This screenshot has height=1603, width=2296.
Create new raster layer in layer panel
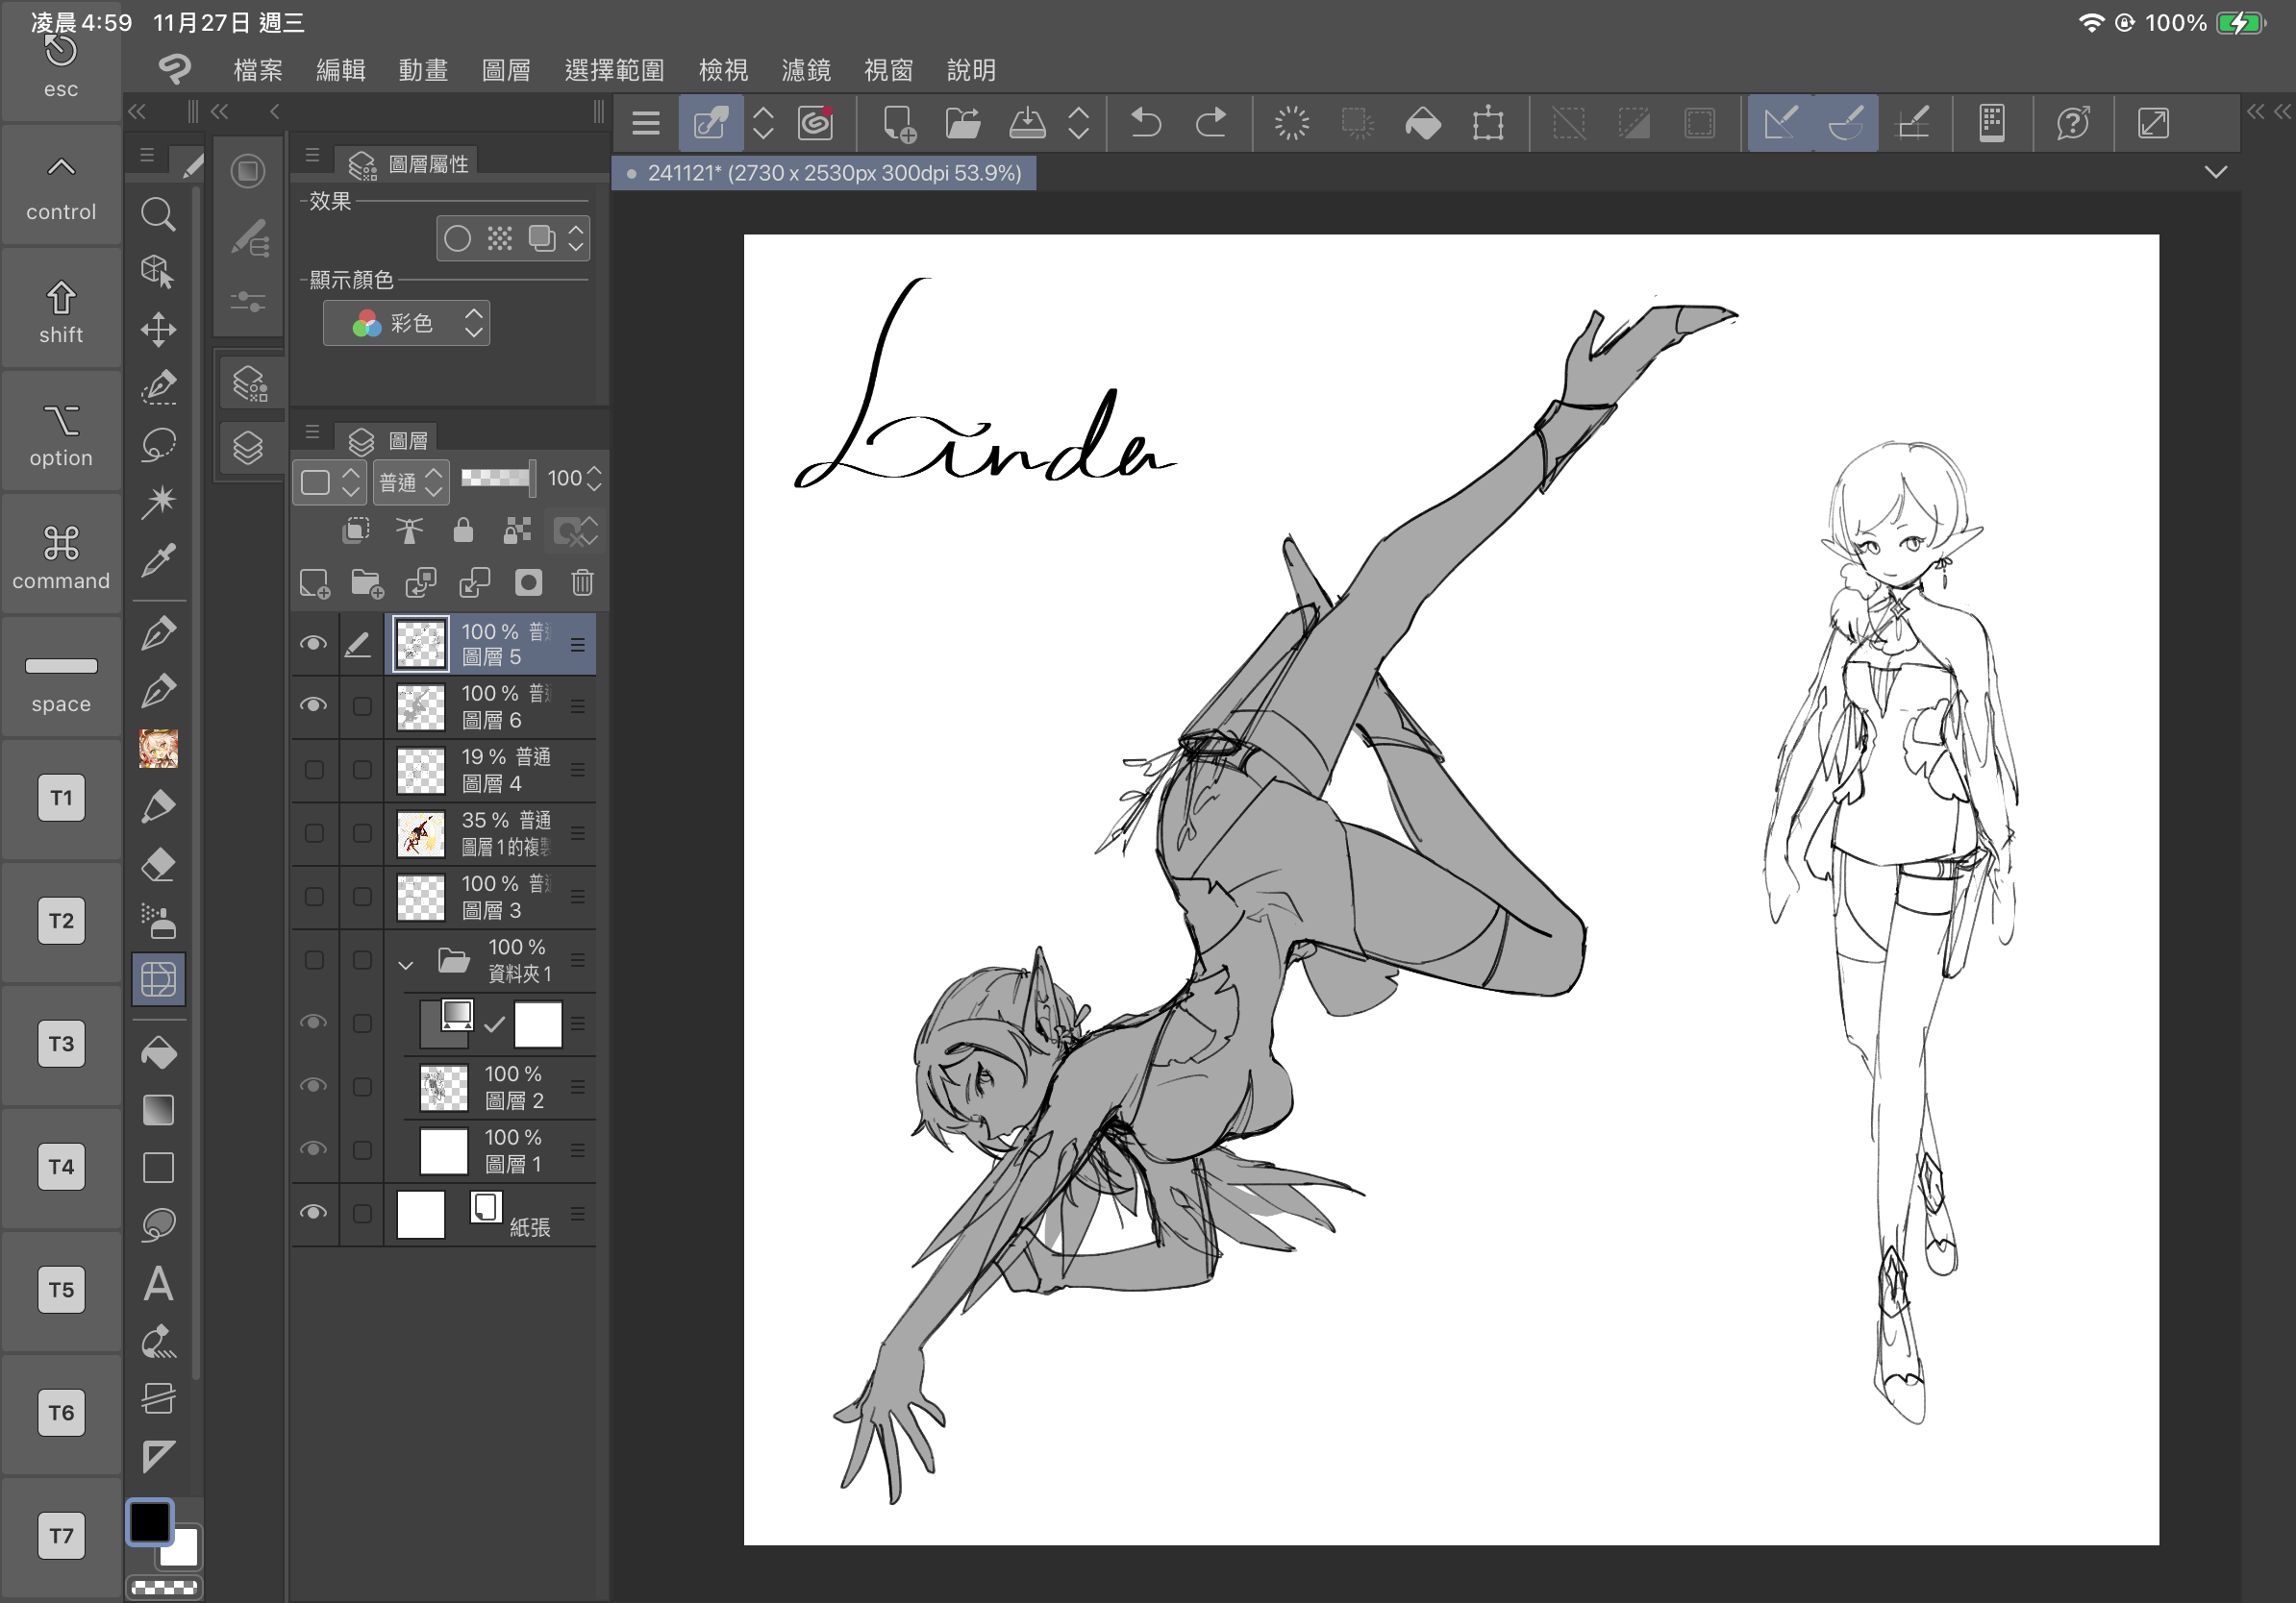[x=314, y=582]
